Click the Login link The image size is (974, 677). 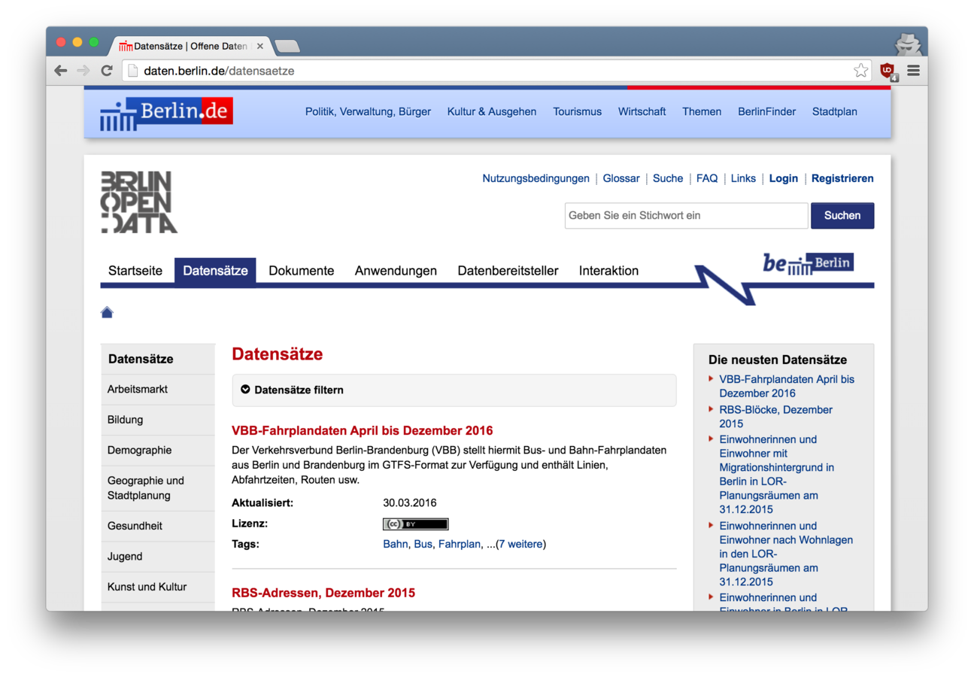[783, 179]
